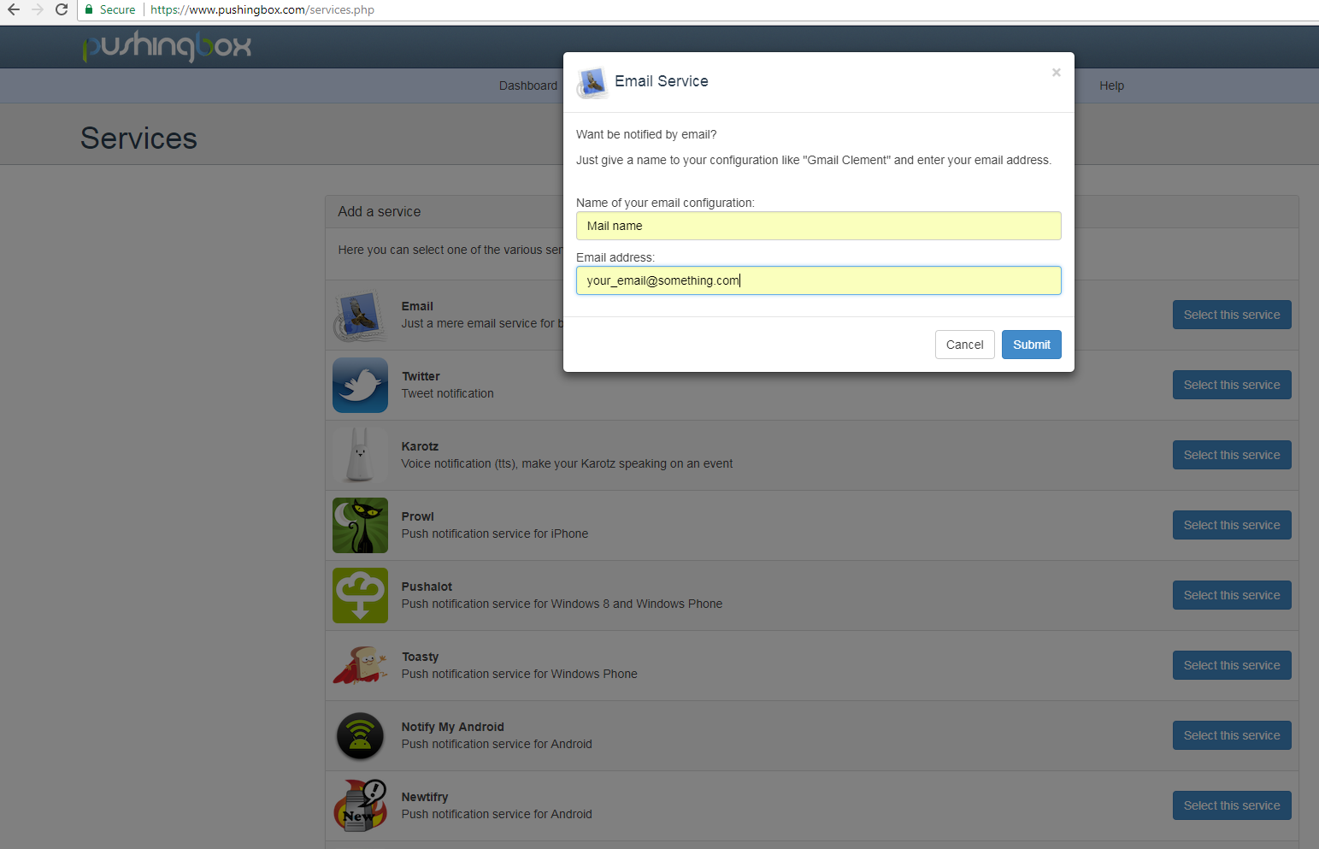Select this service for Notify My Android
The image size is (1319, 849).
[1232, 735]
